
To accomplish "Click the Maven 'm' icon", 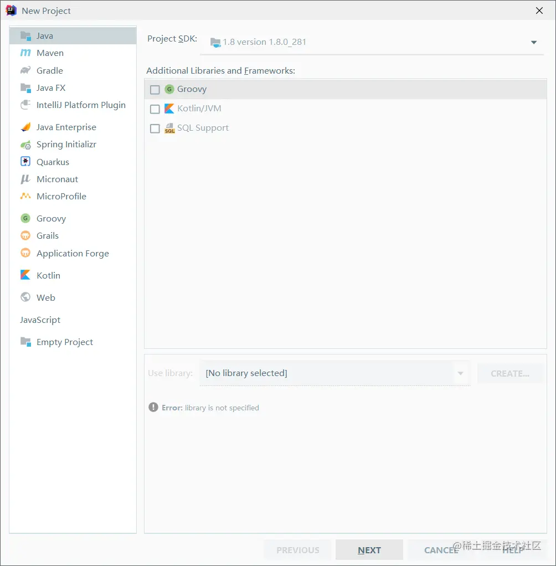I will tap(25, 53).
